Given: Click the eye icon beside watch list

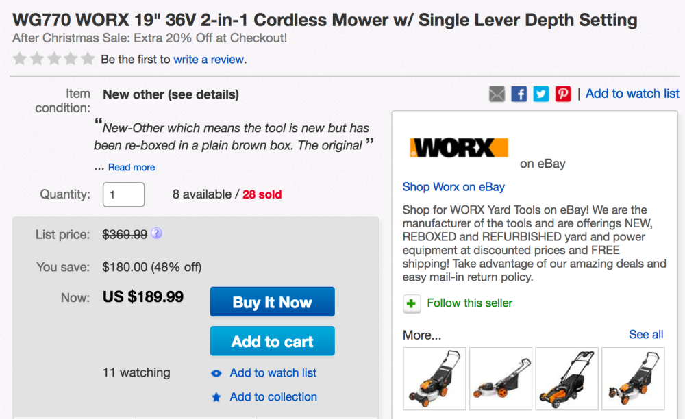Looking at the screenshot, I should coord(216,373).
